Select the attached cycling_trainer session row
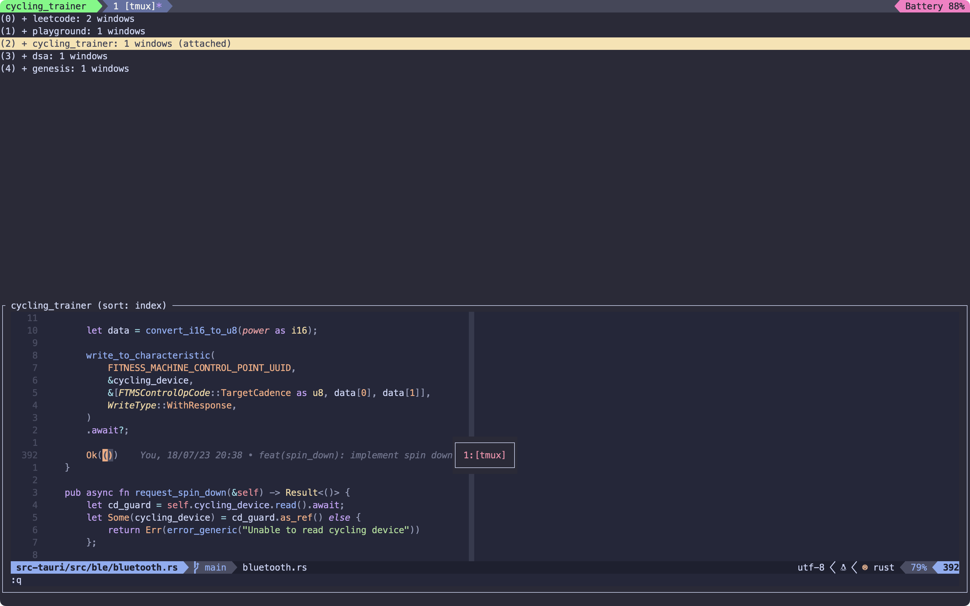Screen dimensions: 970x606 tap(485, 44)
